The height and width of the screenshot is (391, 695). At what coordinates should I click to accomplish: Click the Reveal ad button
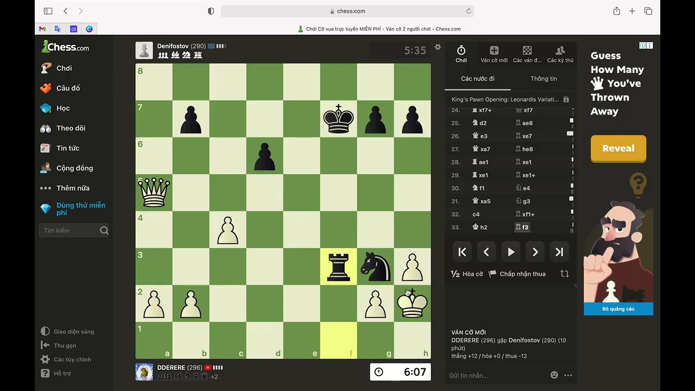coord(618,148)
